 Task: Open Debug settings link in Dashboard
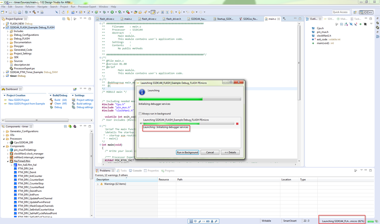click(85, 107)
